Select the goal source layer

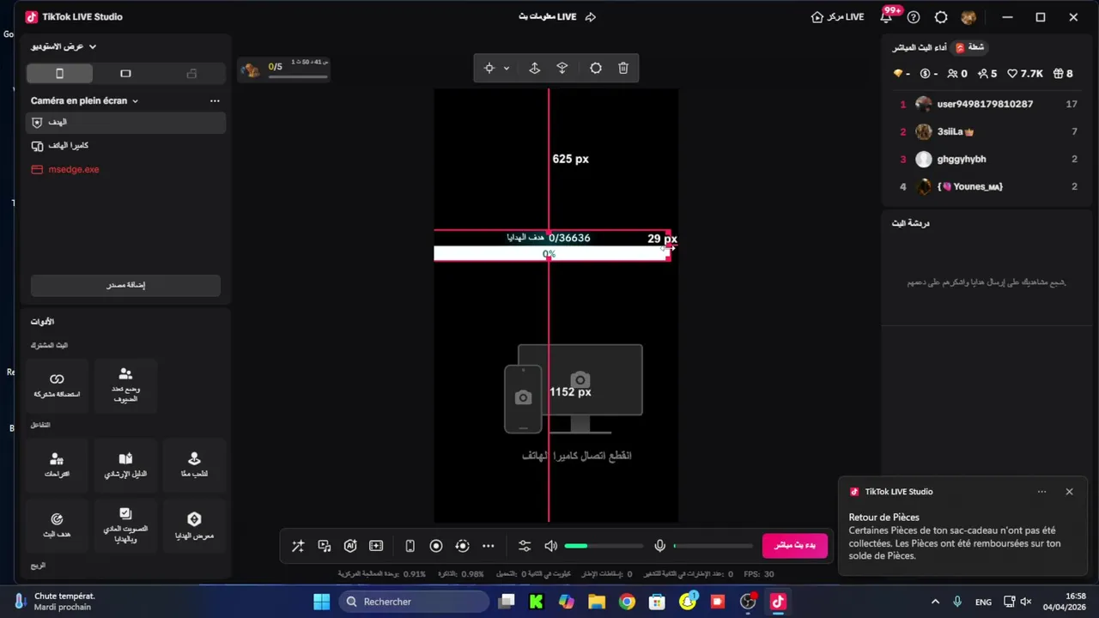tap(125, 123)
